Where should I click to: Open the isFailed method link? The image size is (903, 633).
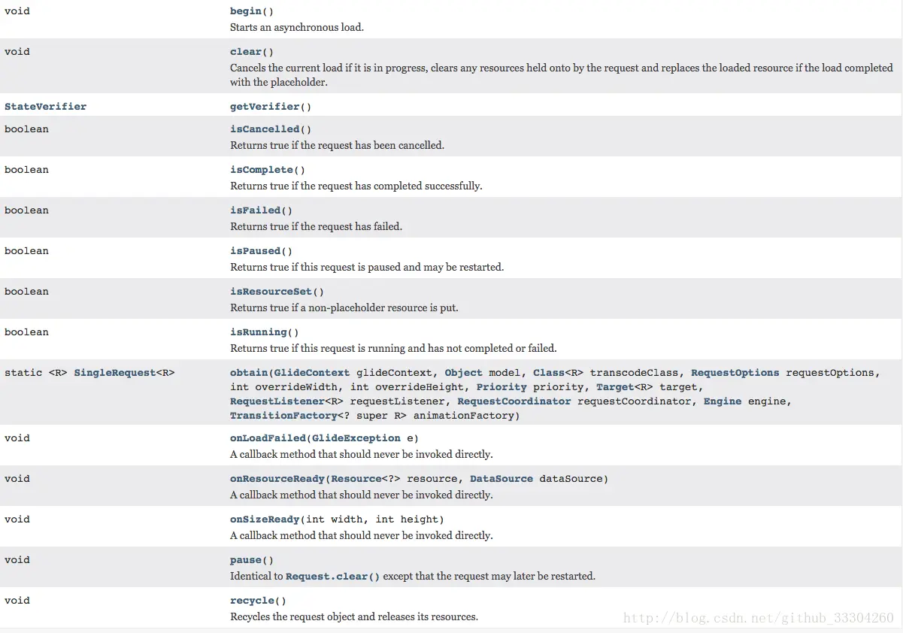point(255,210)
